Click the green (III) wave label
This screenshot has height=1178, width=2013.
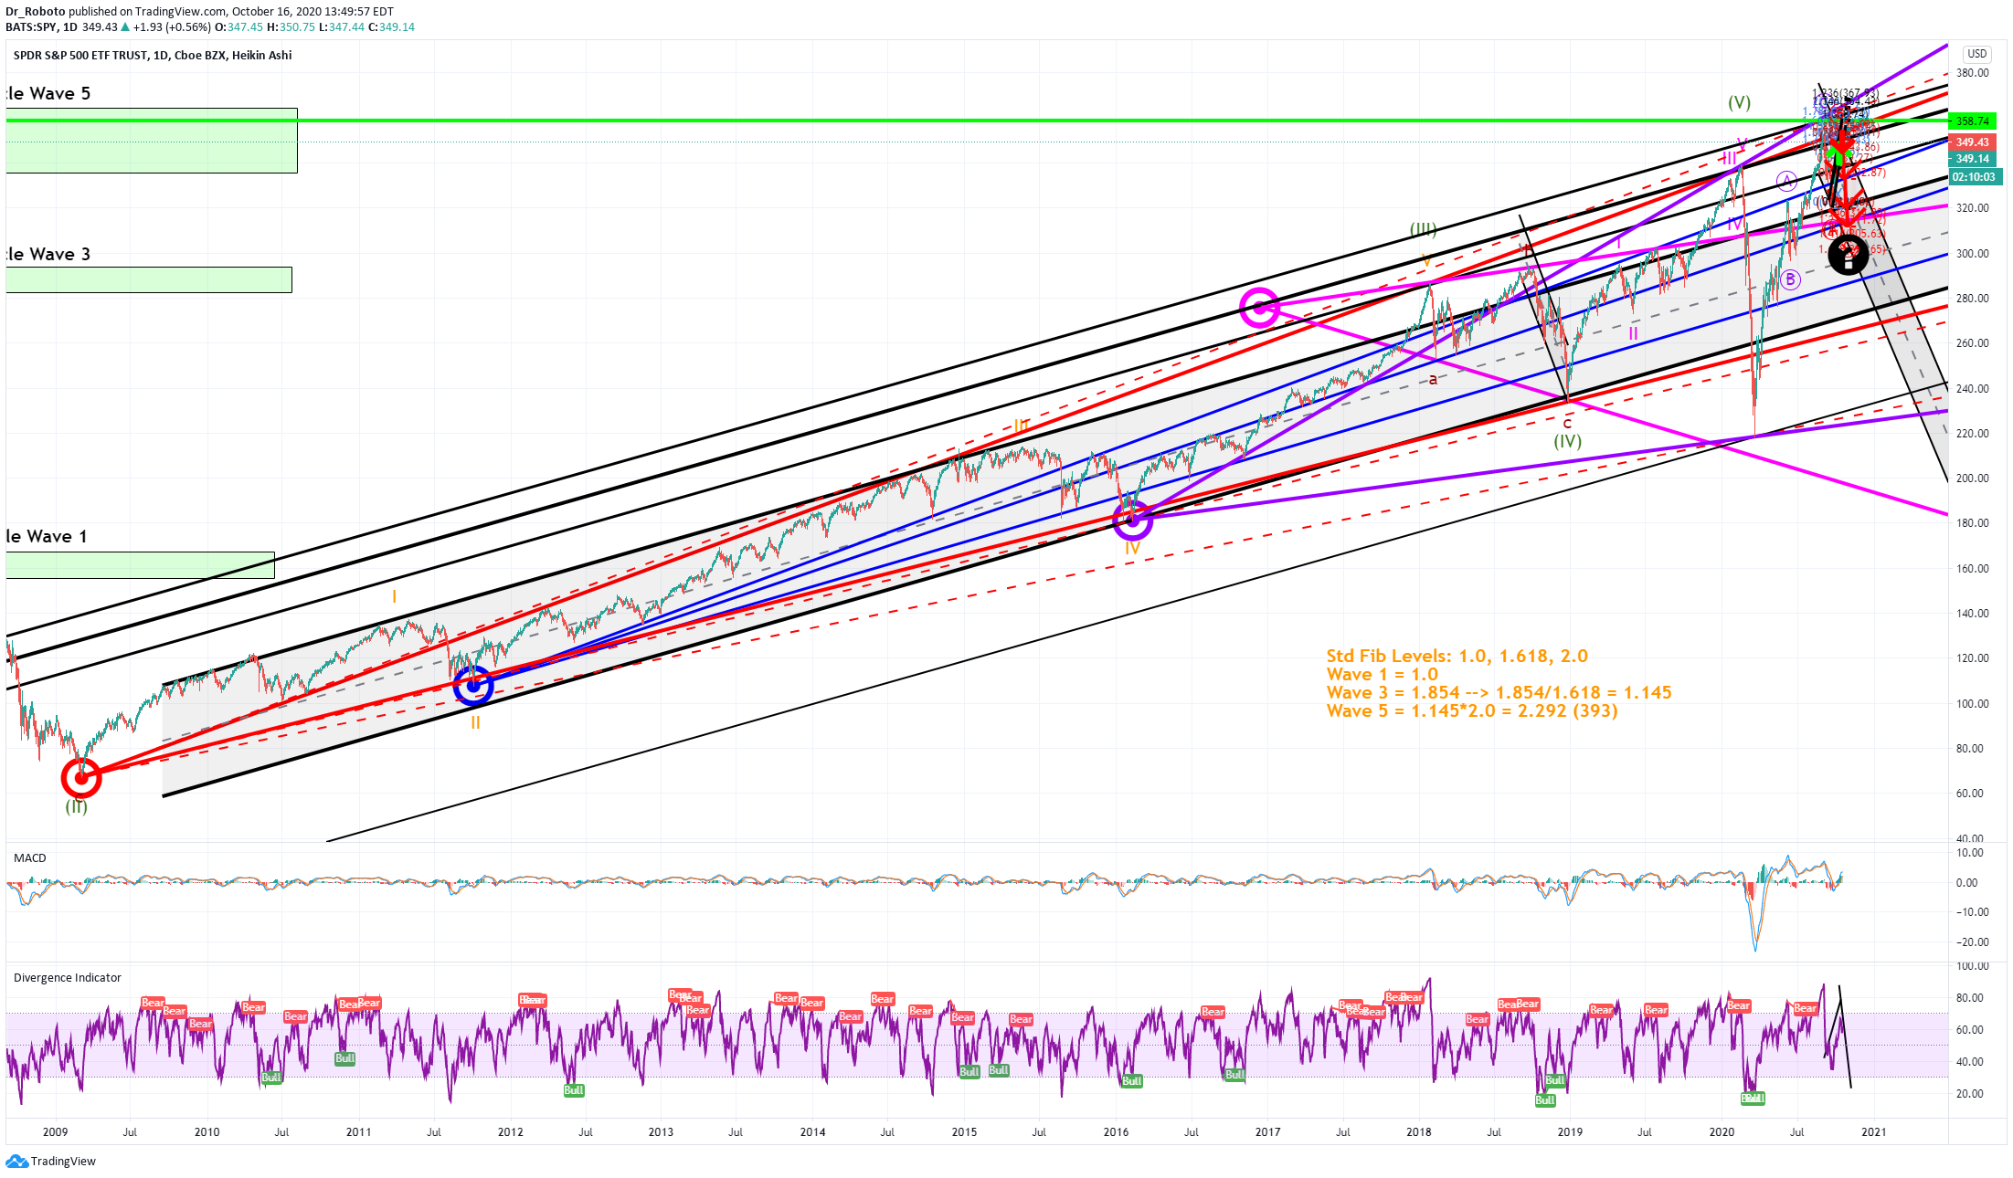[x=1423, y=229]
